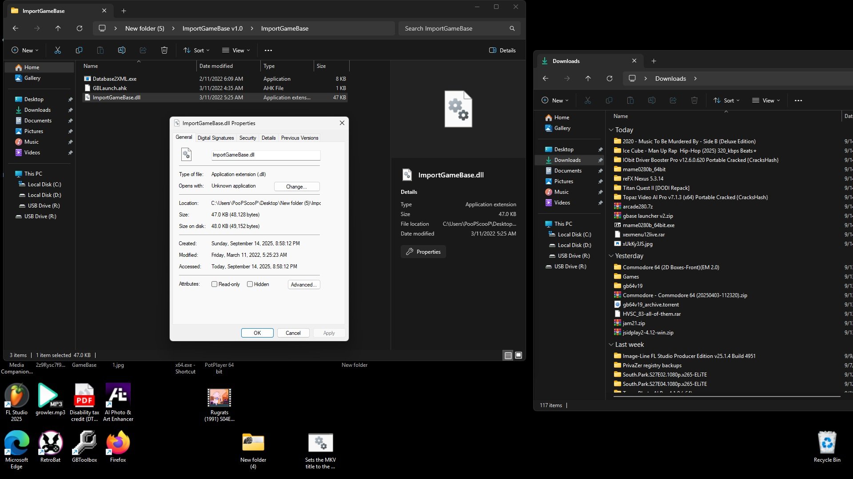Click ImportGameBase v1.0 breadcrumb
853x479 pixels.
[212, 28]
